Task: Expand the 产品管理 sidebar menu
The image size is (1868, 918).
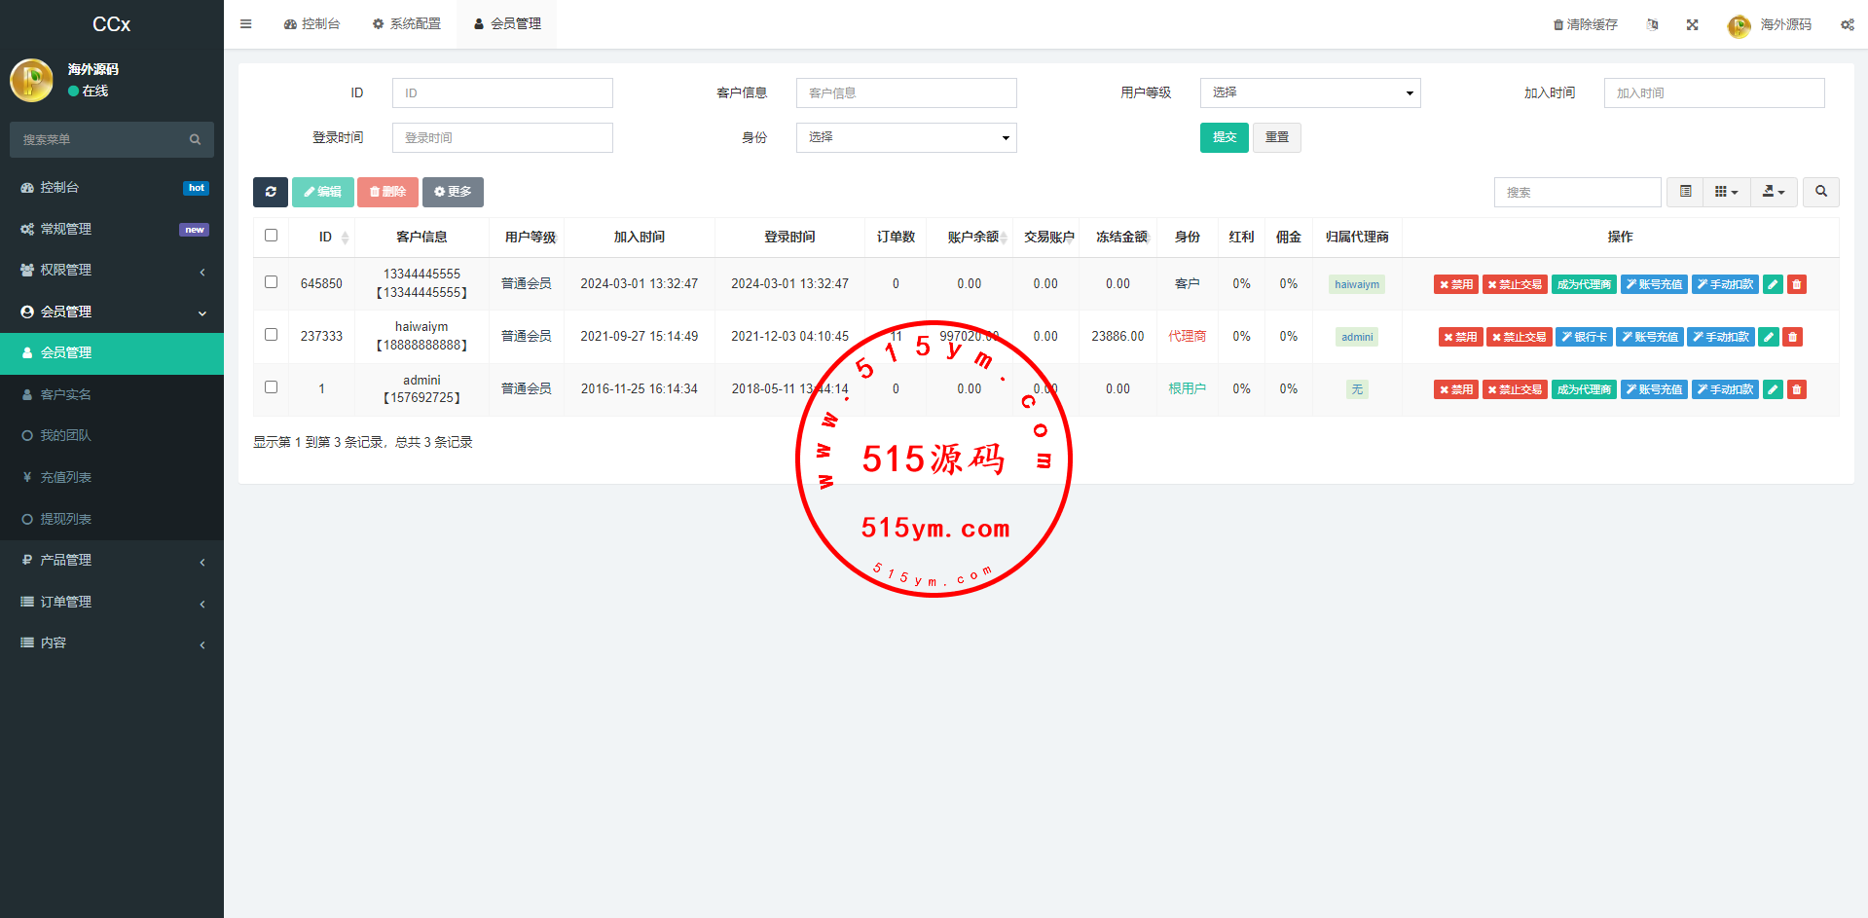Action: (x=112, y=560)
